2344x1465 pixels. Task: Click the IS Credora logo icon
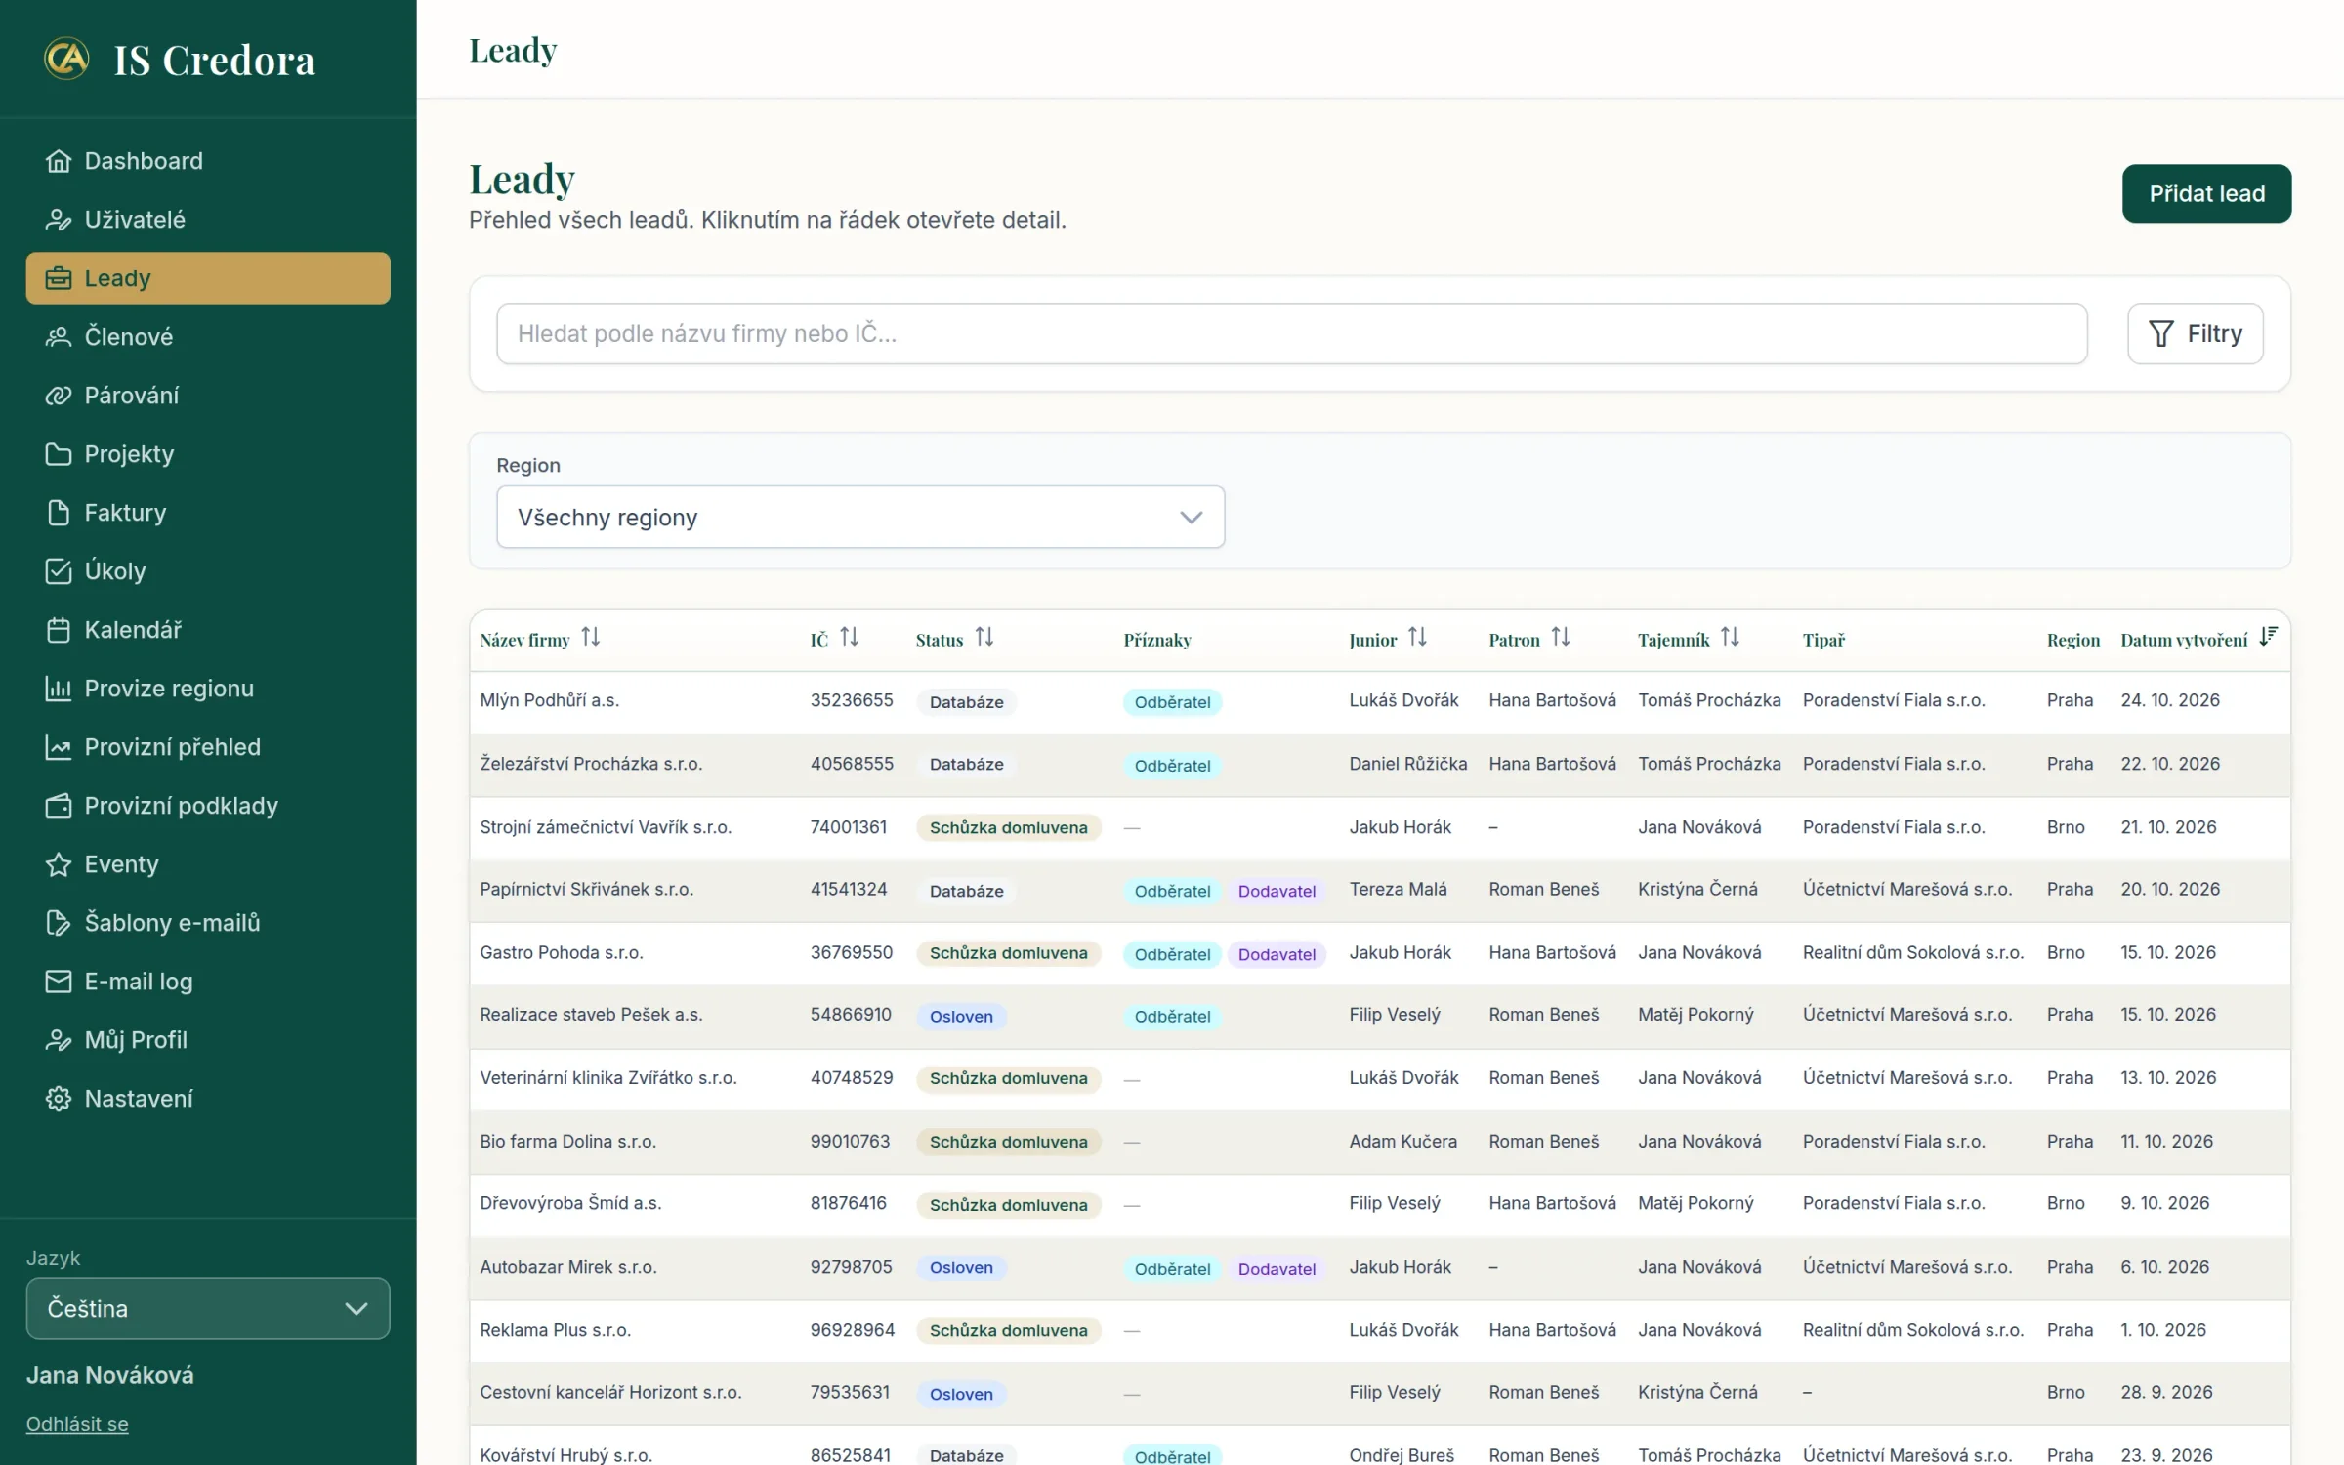point(66,59)
